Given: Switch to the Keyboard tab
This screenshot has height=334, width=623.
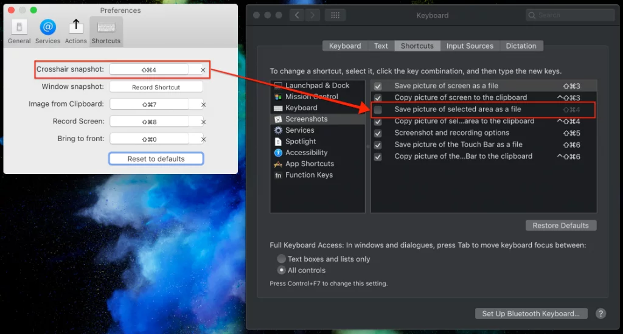Looking at the screenshot, I should click(x=345, y=46).
